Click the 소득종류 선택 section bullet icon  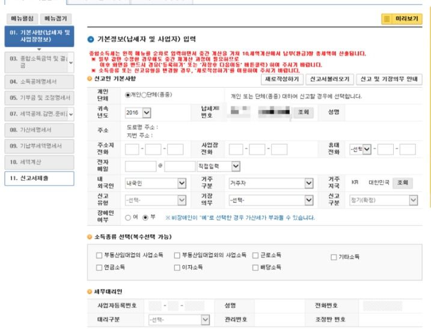click(x=90, y=237)
